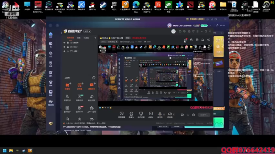The width and height of the screenshot is (275, 154).
Task: Open the 手机投屏 phone casting option
Action: (141, 115)
